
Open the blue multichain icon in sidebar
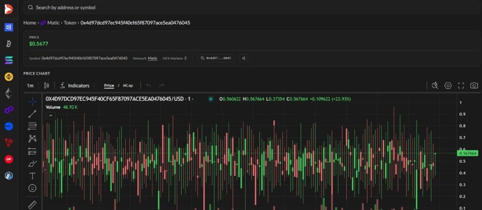(8, 27)
